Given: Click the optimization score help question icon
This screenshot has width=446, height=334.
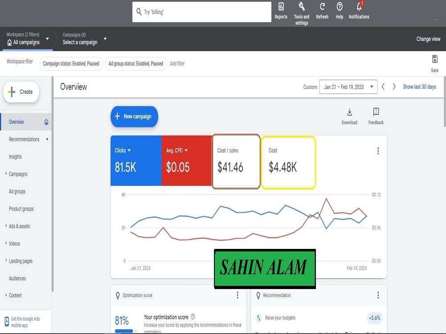Looking at the screenshot, I should (193, 316).
